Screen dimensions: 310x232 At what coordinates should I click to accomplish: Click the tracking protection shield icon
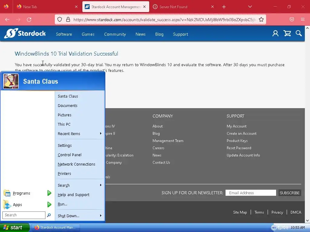click(x=60, y=19)
